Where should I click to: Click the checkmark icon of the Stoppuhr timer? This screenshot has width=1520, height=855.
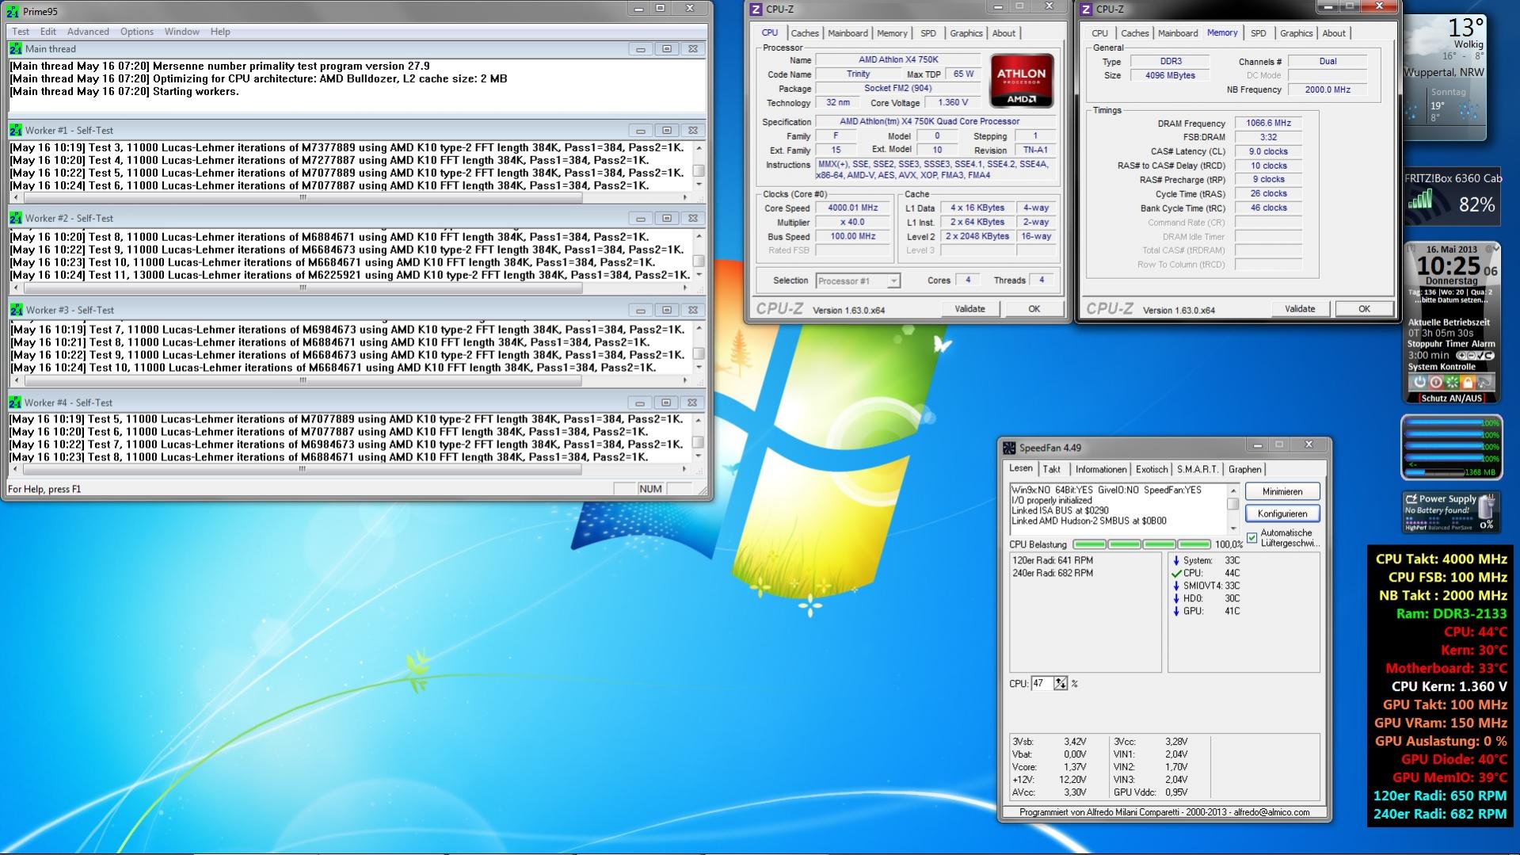pos(1480,356)
